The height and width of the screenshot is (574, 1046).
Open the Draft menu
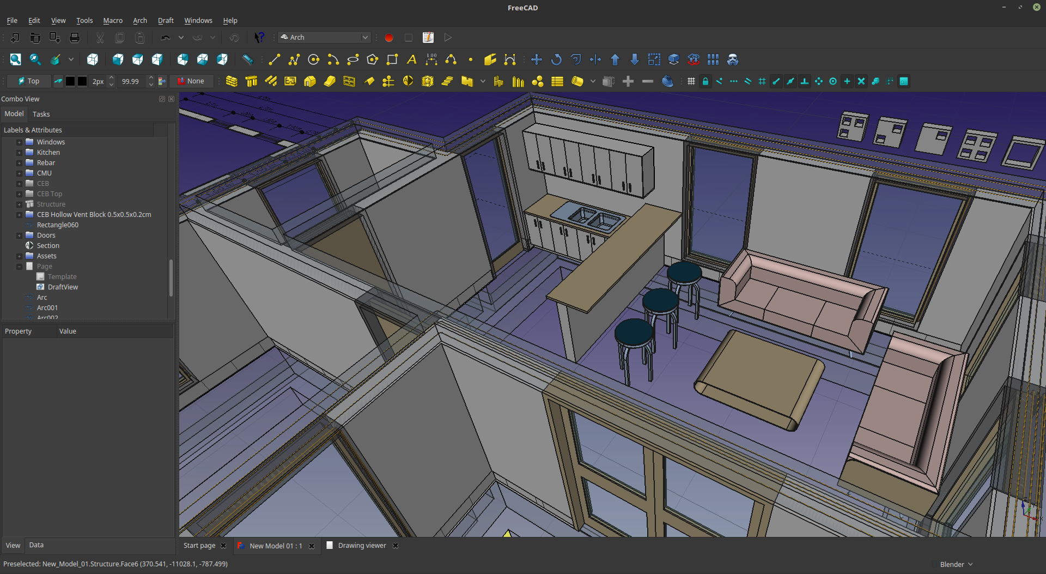pos(166,20)
